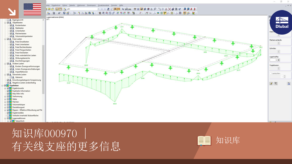Go to next load case arrow

pos(105,9)
